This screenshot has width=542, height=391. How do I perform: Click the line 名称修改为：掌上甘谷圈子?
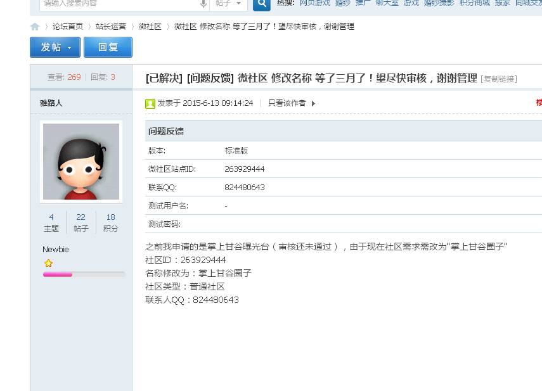(198, 273)
